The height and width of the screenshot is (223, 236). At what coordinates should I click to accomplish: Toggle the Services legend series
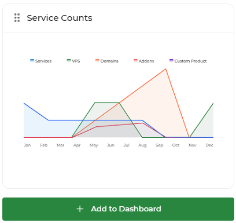(x=41, y=61)
